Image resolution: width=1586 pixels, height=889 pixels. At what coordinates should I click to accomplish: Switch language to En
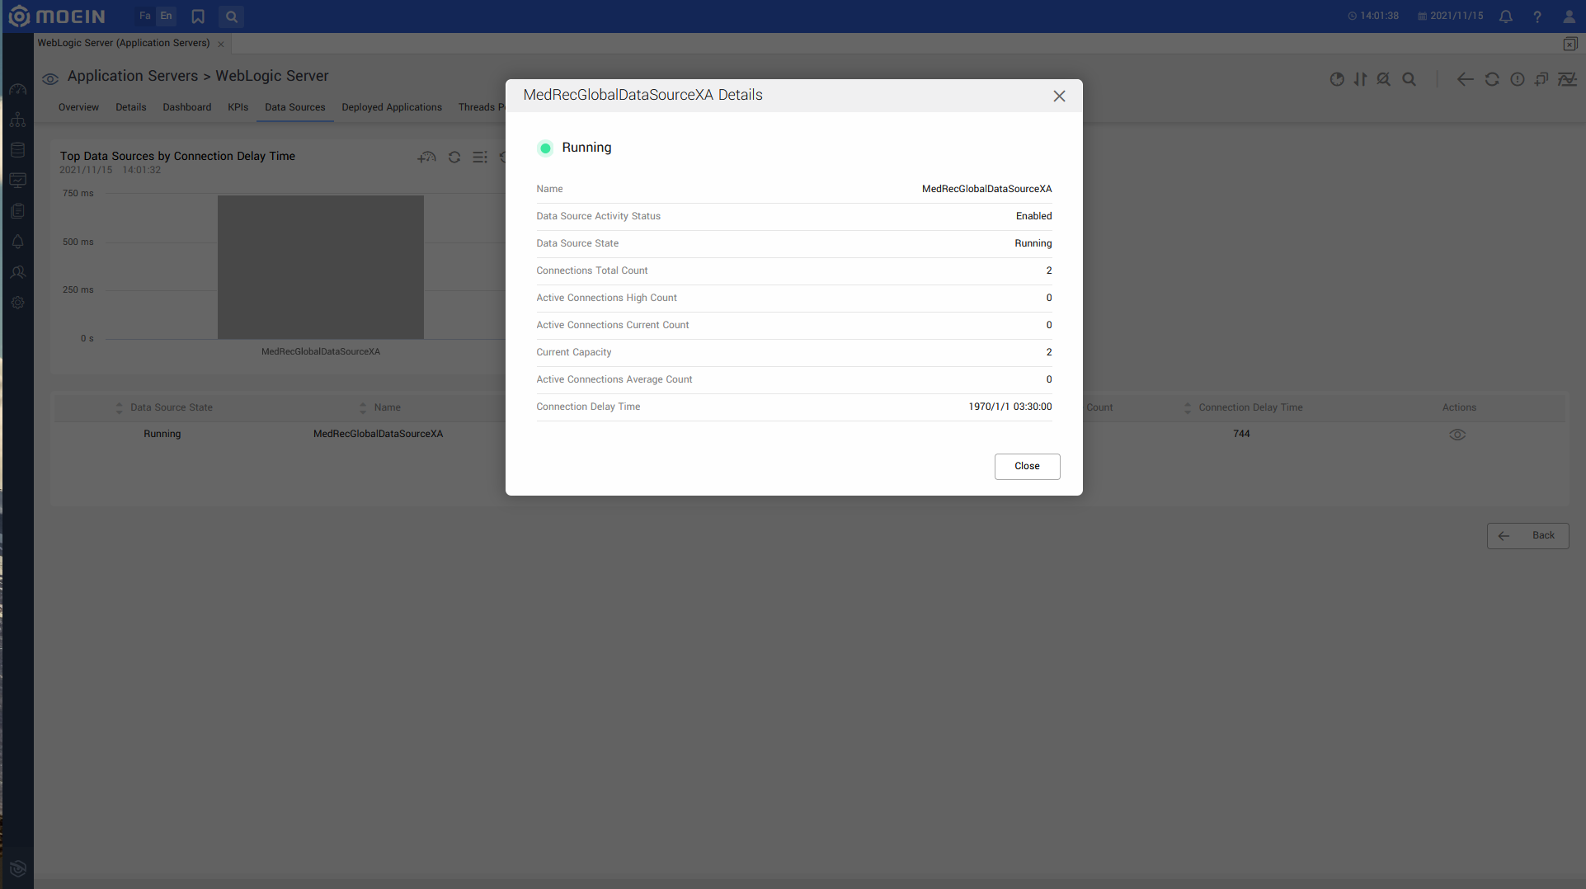[166, 16]
